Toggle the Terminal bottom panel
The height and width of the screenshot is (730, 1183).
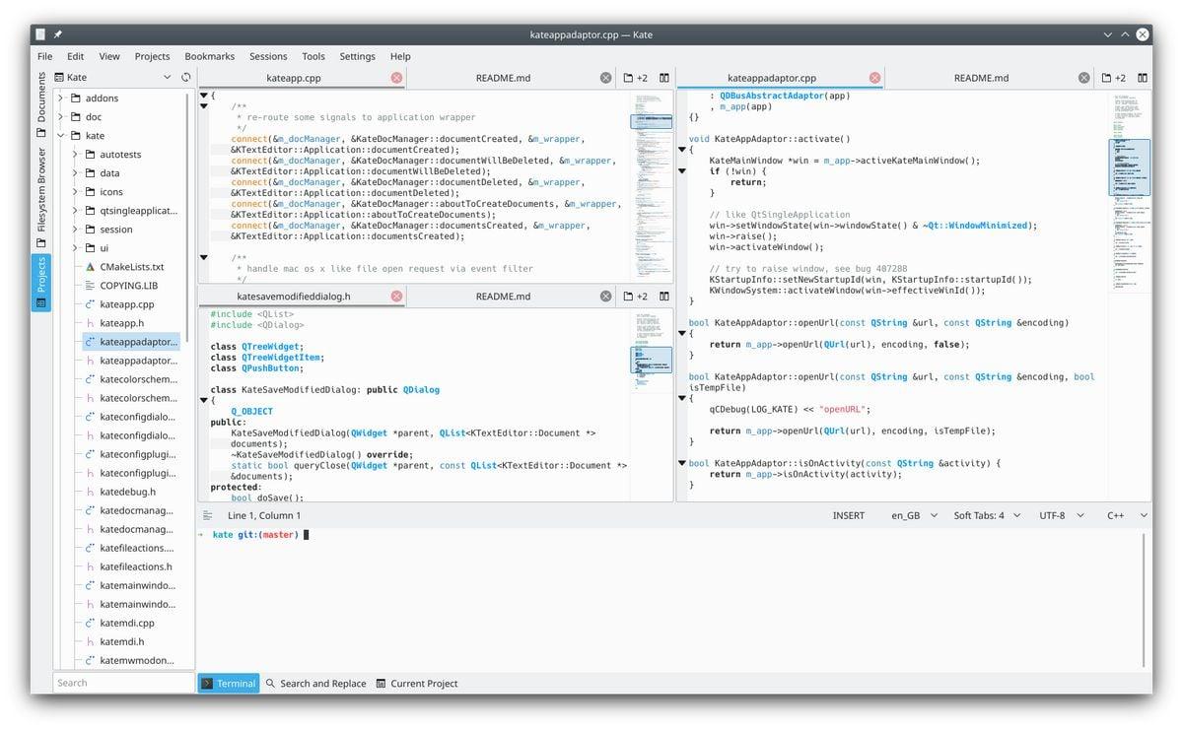pos(229,684)
